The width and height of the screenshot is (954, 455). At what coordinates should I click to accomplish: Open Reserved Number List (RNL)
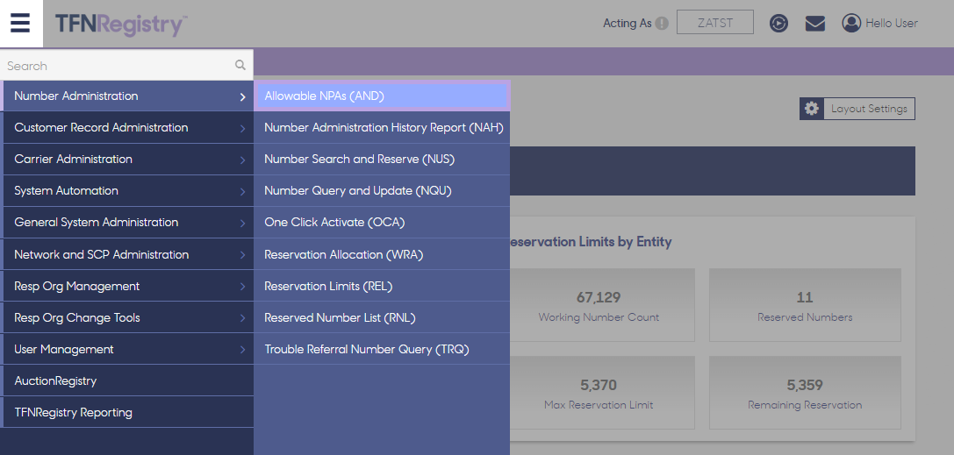coord(382,317)
